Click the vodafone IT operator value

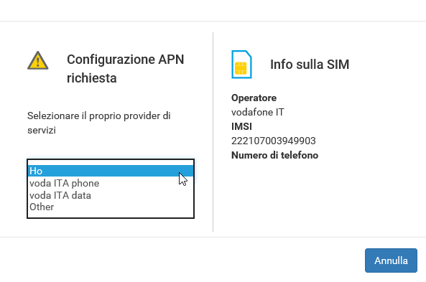[258, 112]
